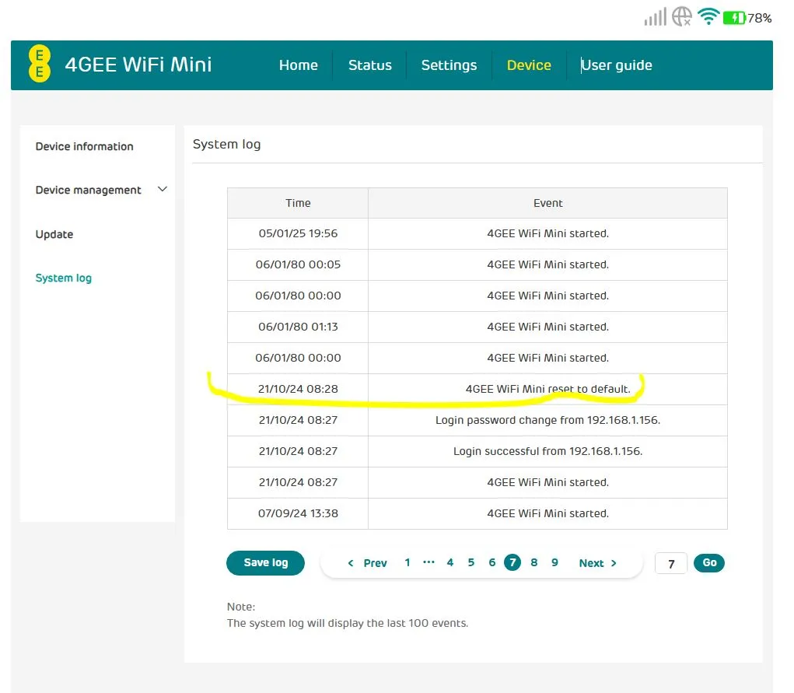
Task: Click the pagination ellipsis
Action: (x=428, y=562)
